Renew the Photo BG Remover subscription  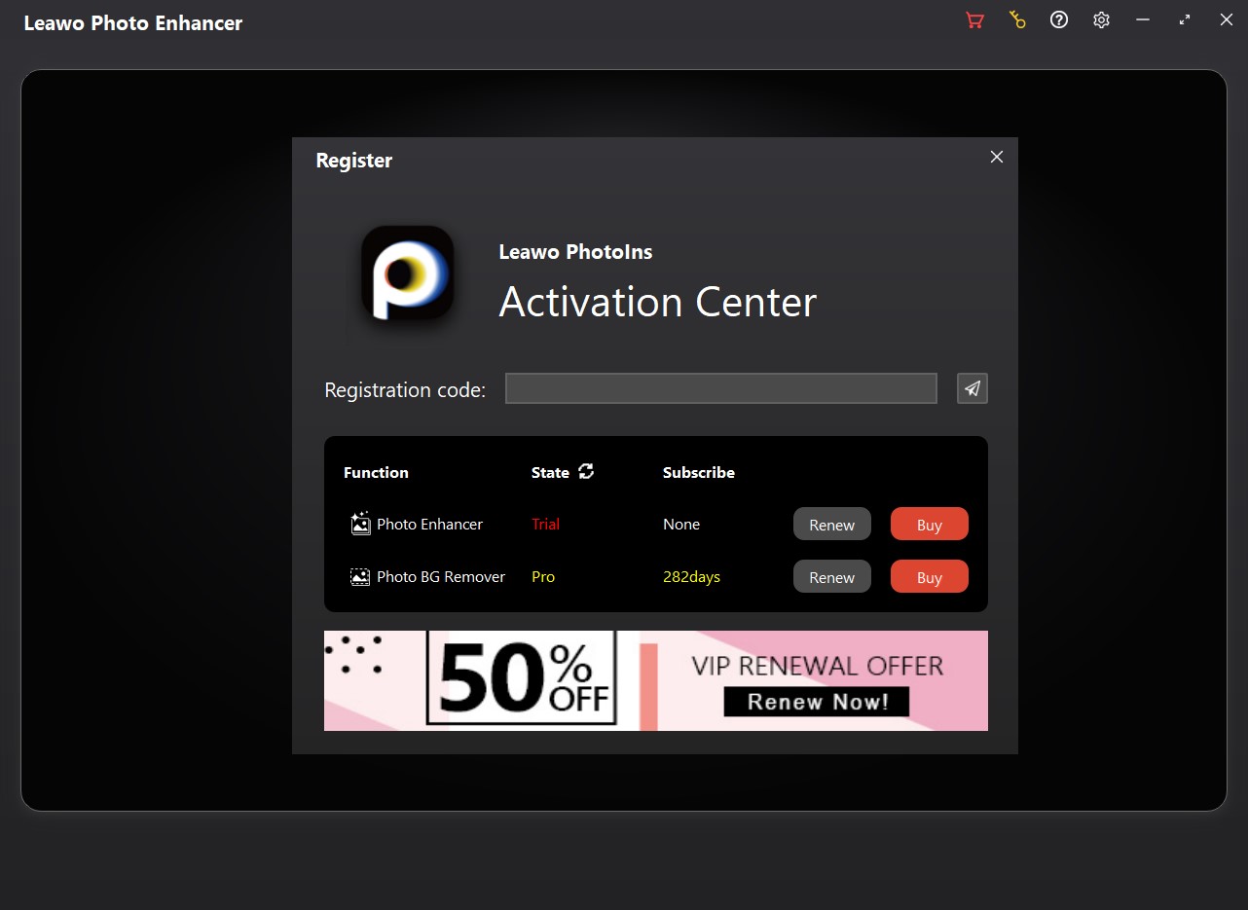click(831, 577)
